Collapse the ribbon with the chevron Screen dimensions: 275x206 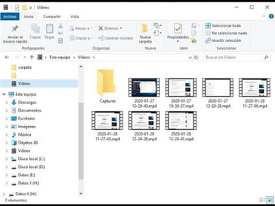tap(264, 17)
